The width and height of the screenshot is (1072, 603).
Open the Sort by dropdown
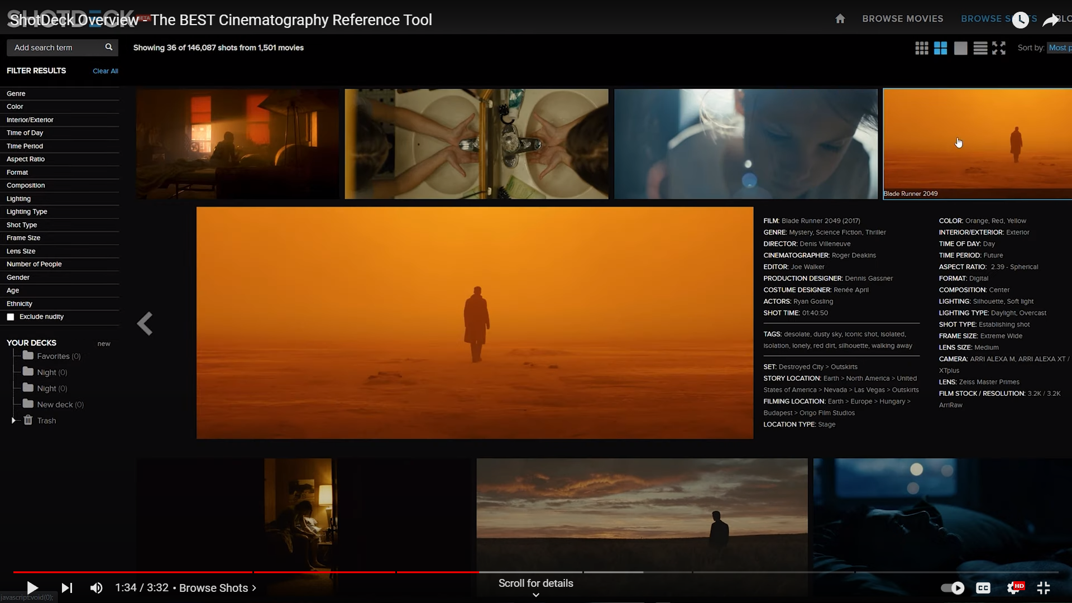(x=1059, y=47)
